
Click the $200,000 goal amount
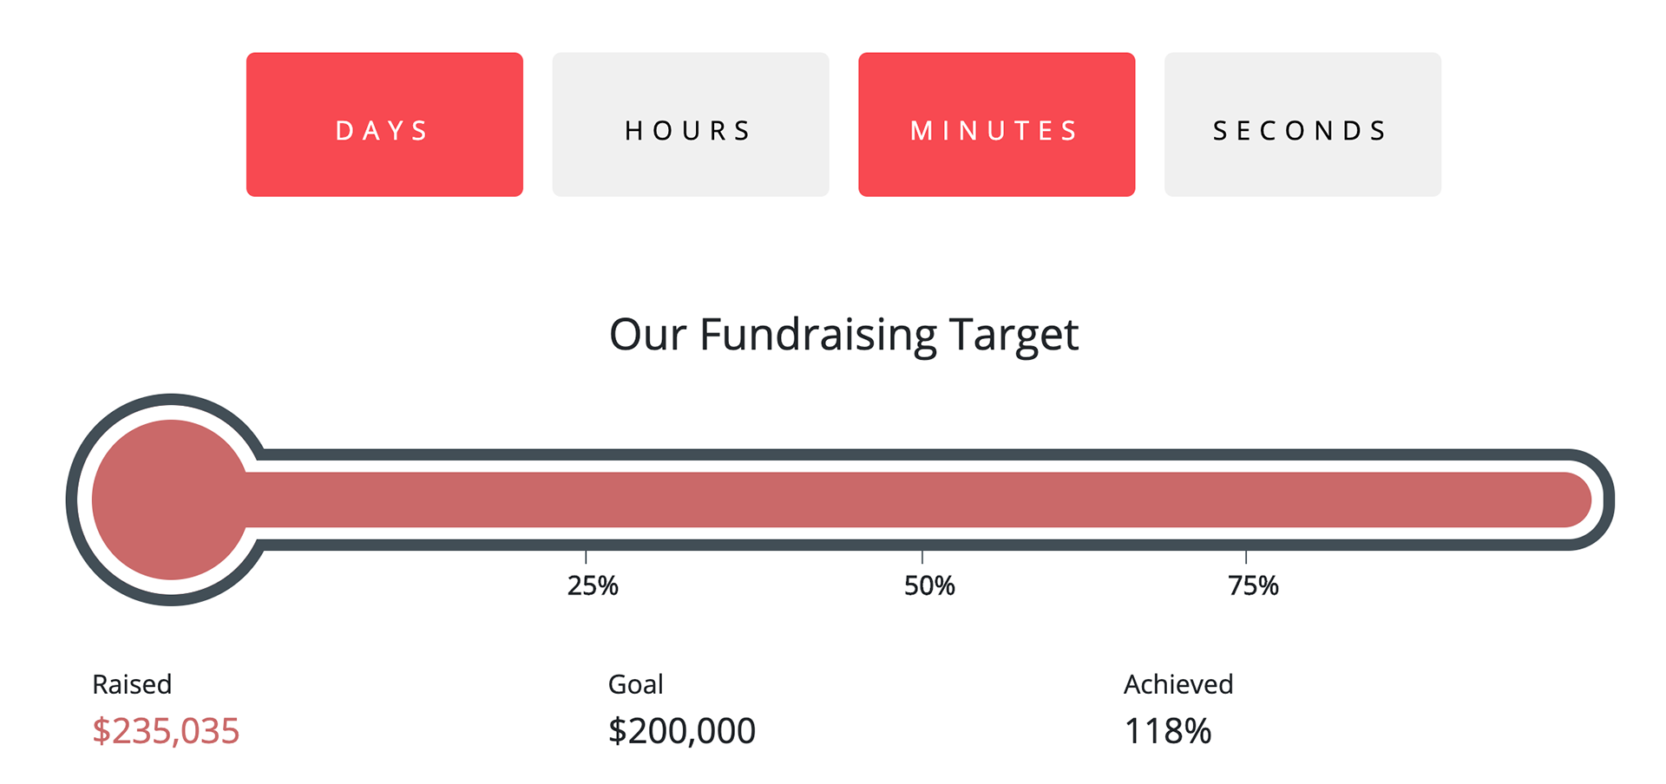click(x=682, y=731)
